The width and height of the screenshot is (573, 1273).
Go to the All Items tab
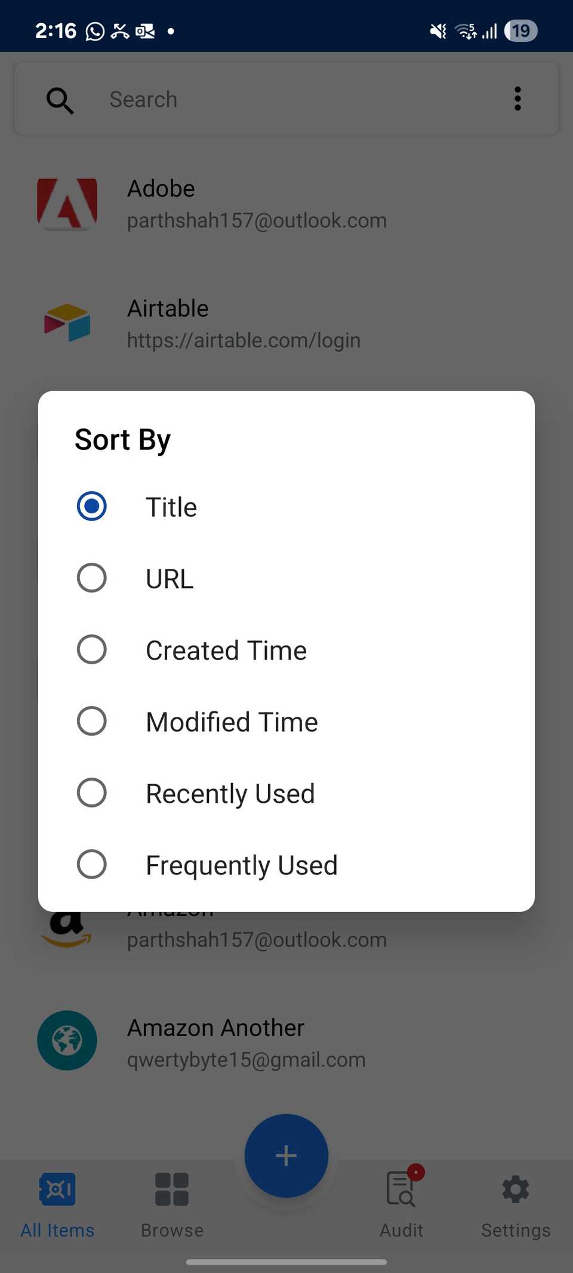(57, 1201)
